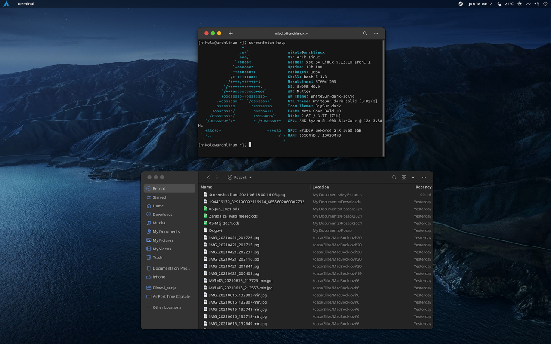Image resolution: width=551 pixels, height=344 pixels.
Task: Open the network connection tray icon
Action: click(x=528, y=4)
